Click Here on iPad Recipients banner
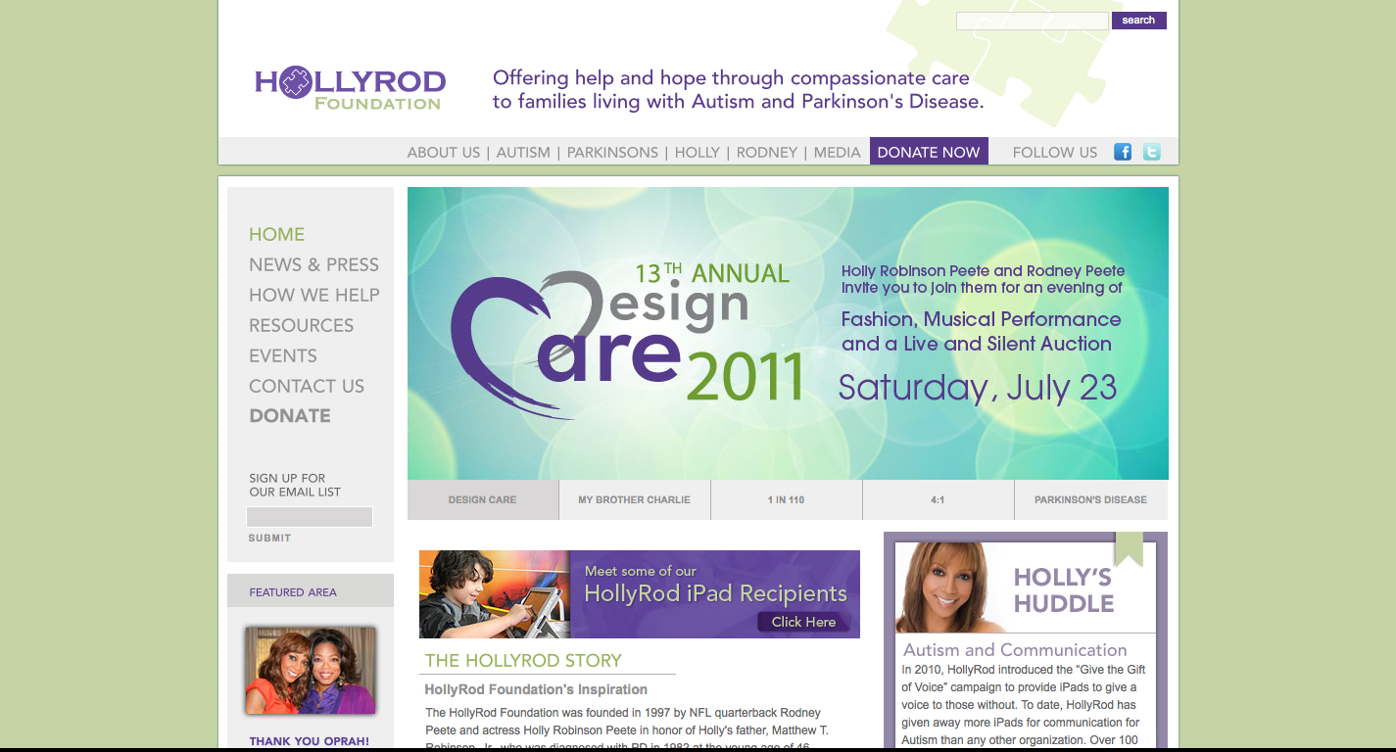This screenshot has height=752, width=1396. pos(803,622)
